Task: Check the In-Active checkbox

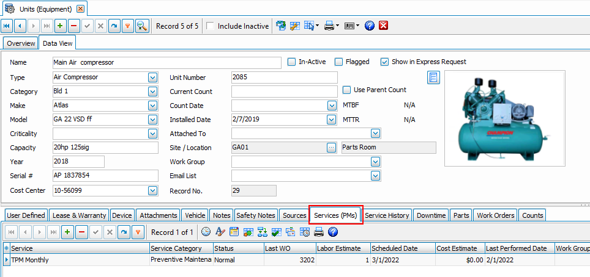Action: pyautogui.click(x=291, y=62)
